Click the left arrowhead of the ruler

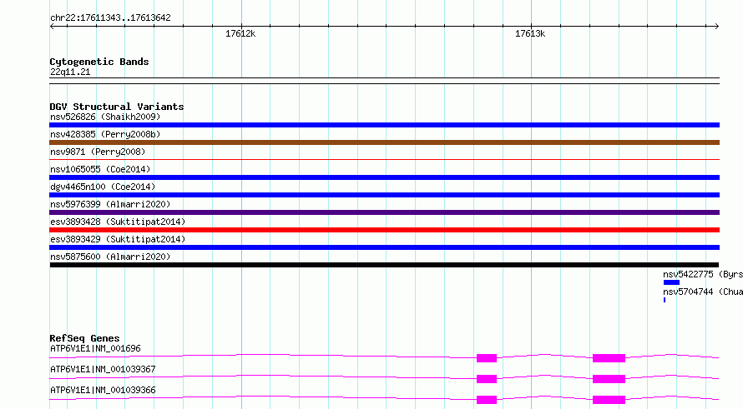pyautogui.click(x=52, y=27)
